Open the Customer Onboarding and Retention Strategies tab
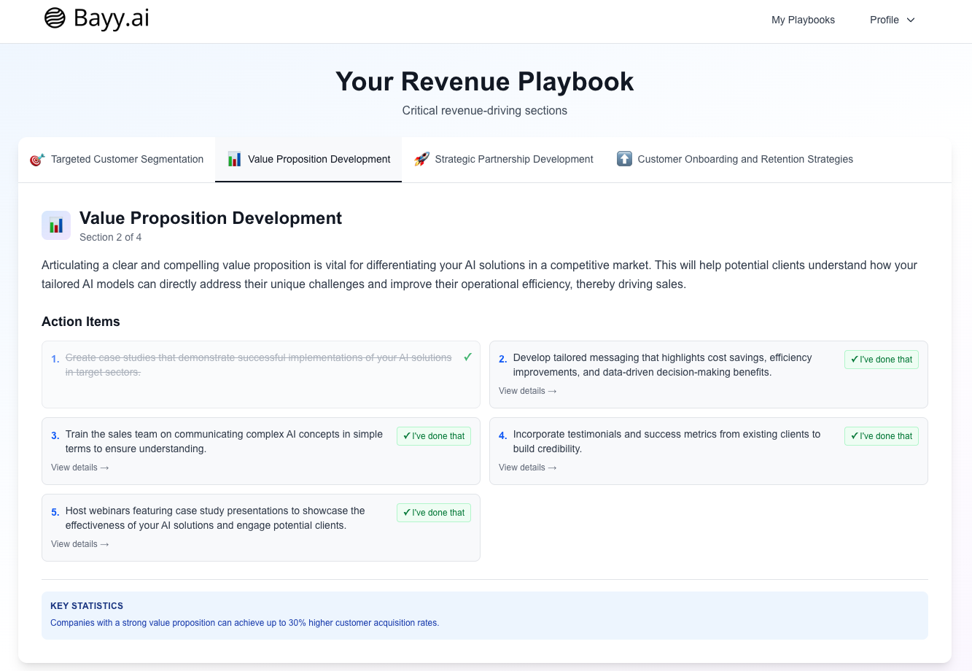972x671 pixels. coord(745,158)
